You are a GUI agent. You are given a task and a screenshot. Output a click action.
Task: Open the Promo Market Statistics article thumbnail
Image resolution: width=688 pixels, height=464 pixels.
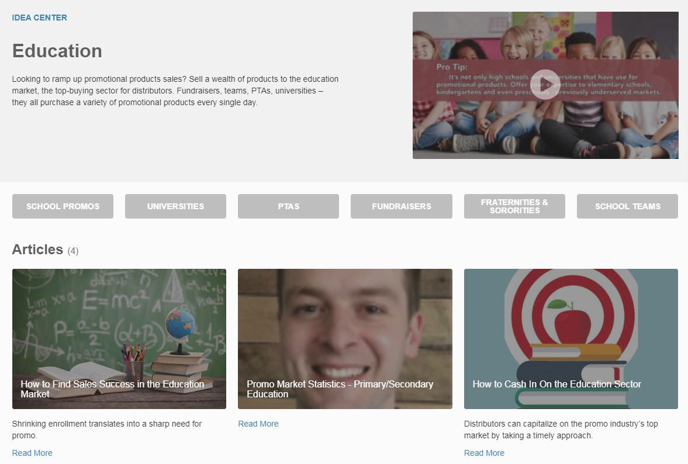[345, 339]
